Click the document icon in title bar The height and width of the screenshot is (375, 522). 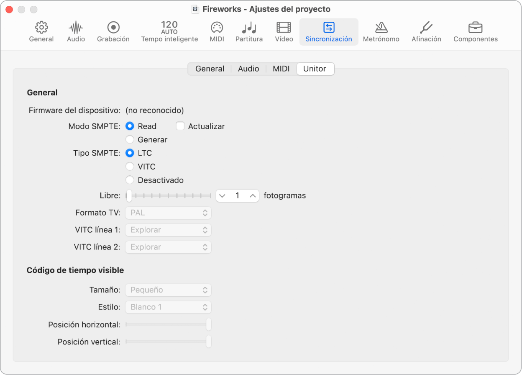pyautogui.click(x=195, y=9)
